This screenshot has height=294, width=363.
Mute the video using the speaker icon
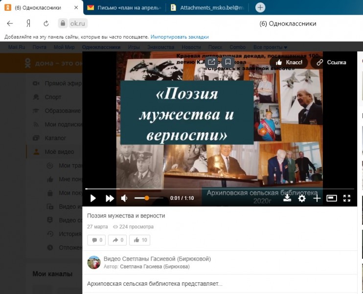coord(124,198)
